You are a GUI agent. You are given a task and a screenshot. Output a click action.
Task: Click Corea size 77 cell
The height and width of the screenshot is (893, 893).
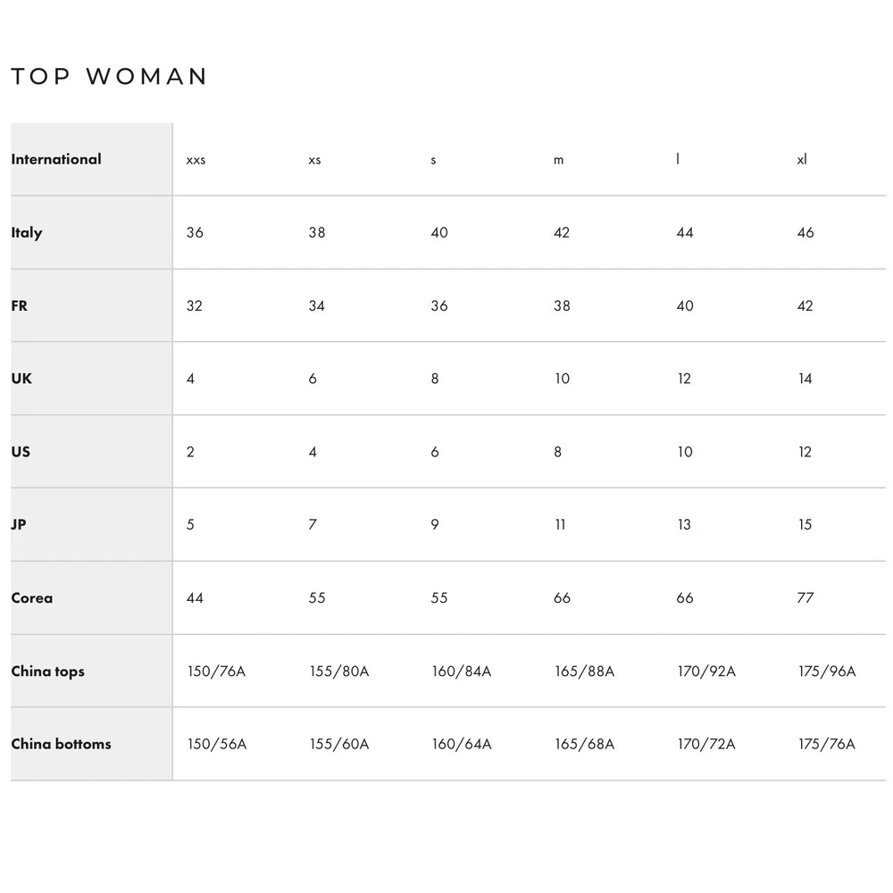click(x=805, y=598)
